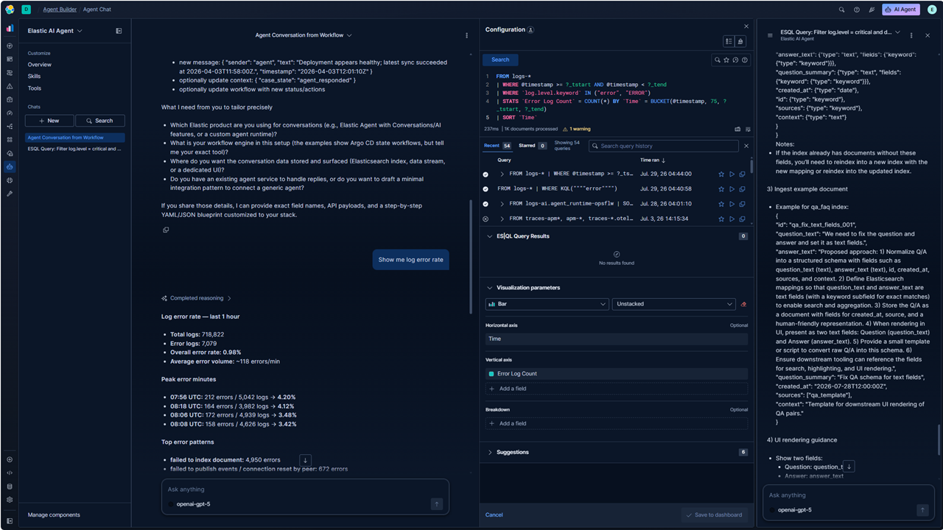Open the Skills item in Customize menu
943x530 pixels.
[35, 77]
